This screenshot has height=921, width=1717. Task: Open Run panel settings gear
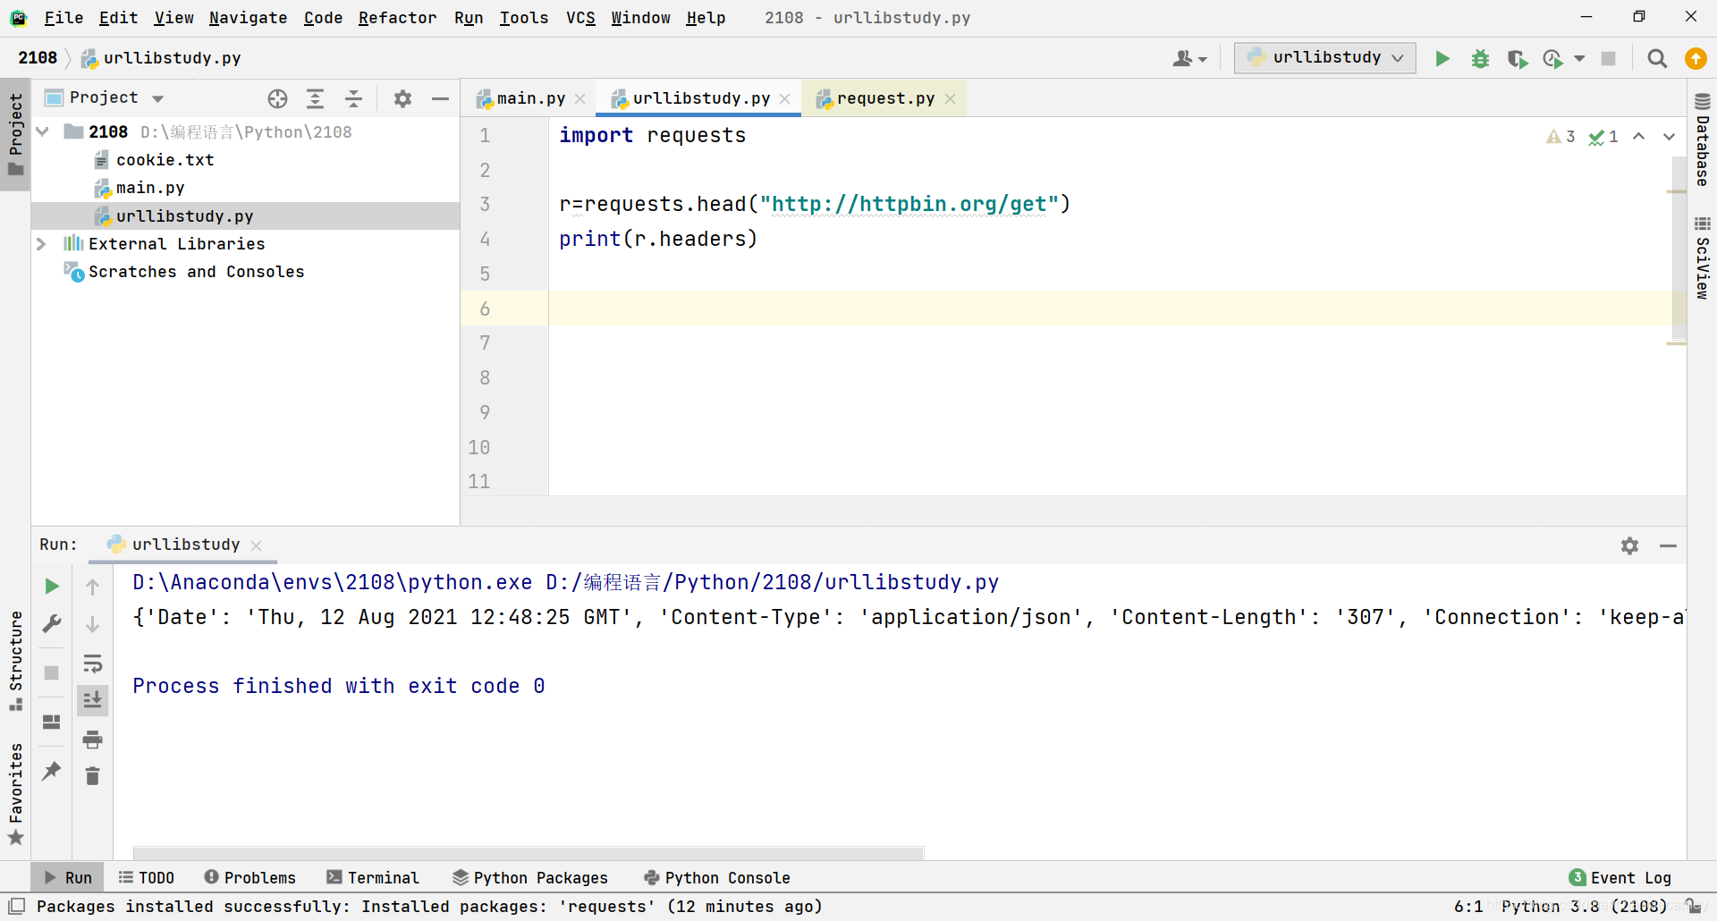click(1629, 545)
